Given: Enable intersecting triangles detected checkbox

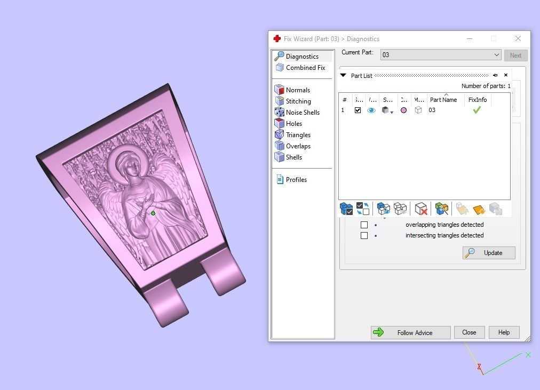Looking at the screenshot, I should [x=364, y=235].
